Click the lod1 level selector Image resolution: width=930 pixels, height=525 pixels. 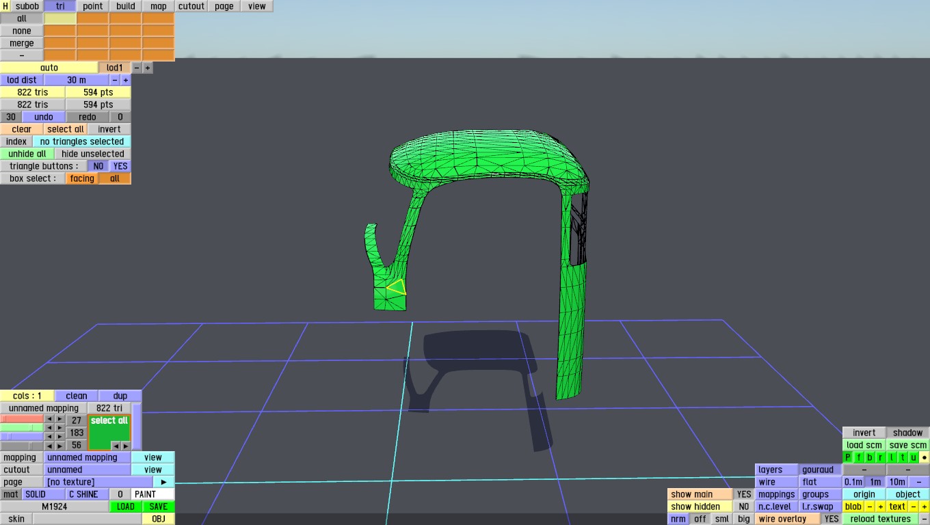tap(115, 68)
